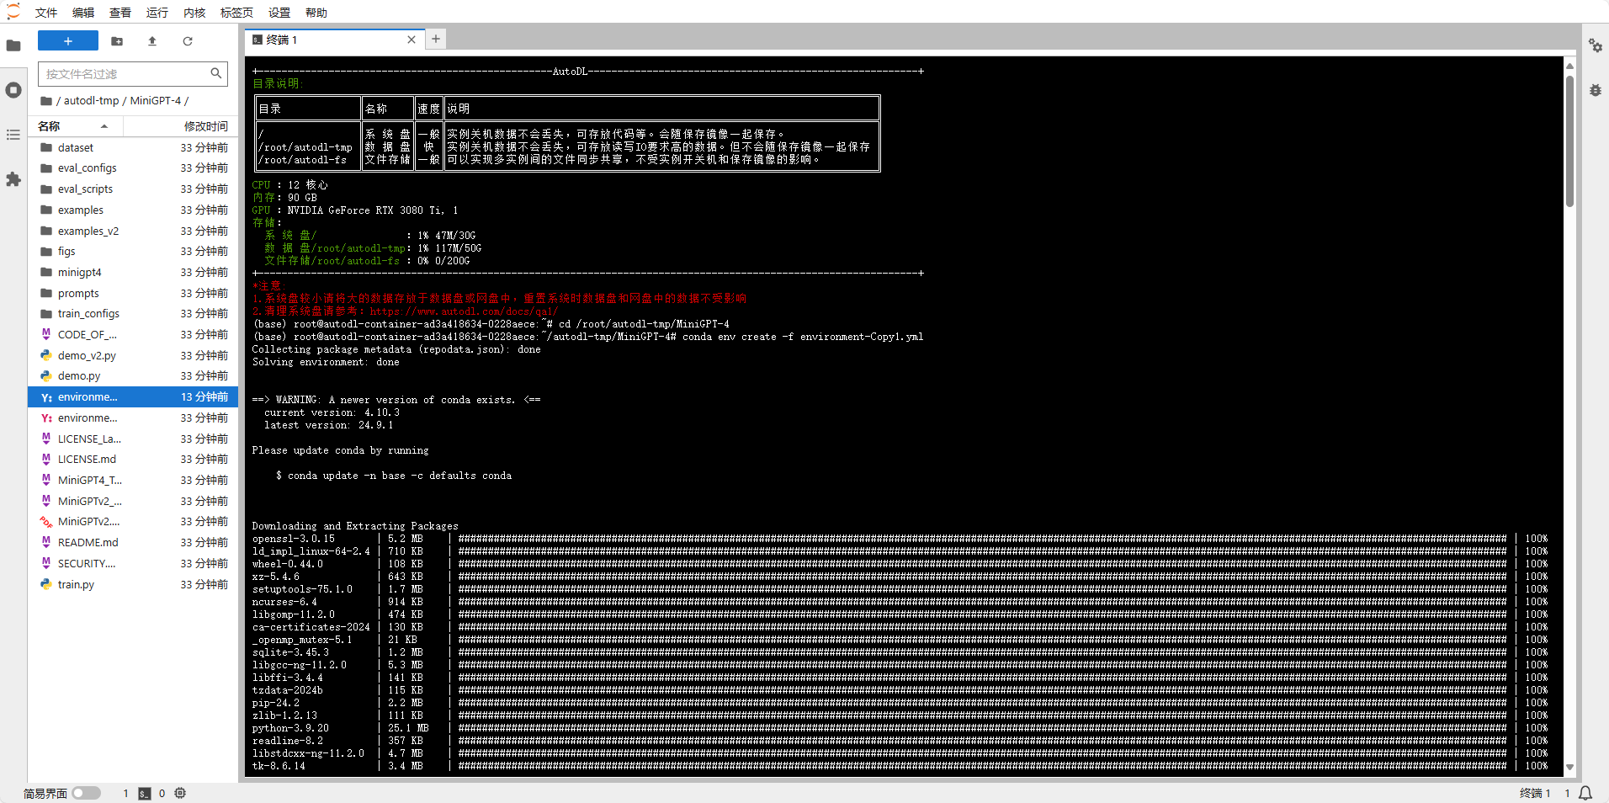1609x803 pixels.
Task: Select the README.md file
Action: tap(134, 543)
